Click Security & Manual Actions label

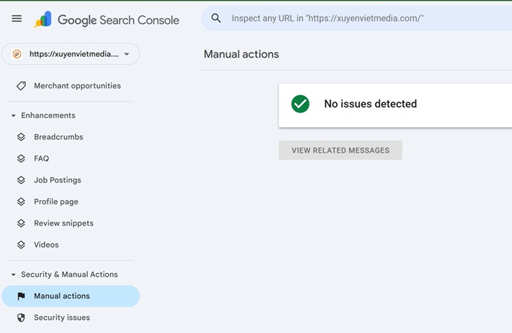point(69,275)
